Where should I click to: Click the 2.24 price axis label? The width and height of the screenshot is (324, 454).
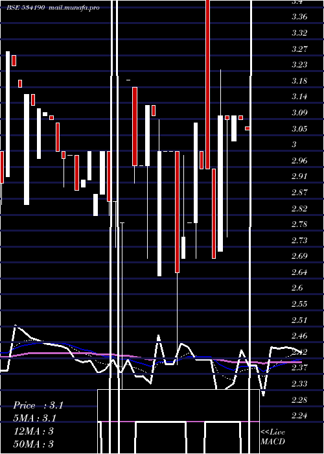click(x=299, y=416)
